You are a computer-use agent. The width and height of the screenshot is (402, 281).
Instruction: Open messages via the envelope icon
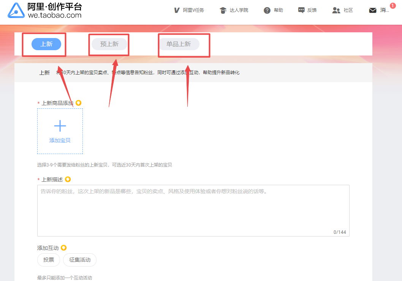tap(373, 10)
